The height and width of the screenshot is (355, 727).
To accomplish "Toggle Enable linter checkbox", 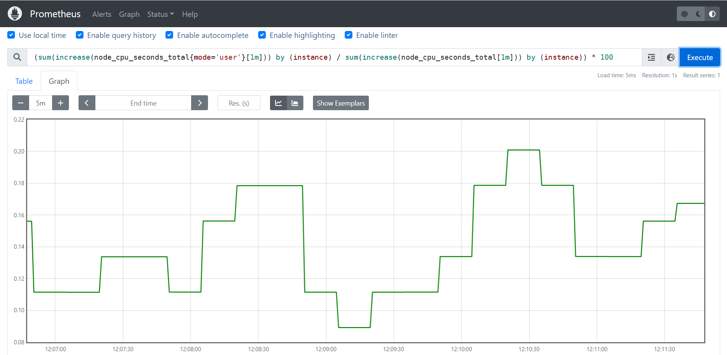I will pyautogui.click(x=349, y=35).
